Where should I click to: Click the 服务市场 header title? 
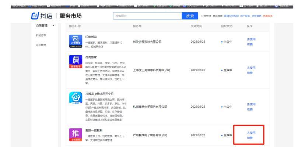pos(71,16)
